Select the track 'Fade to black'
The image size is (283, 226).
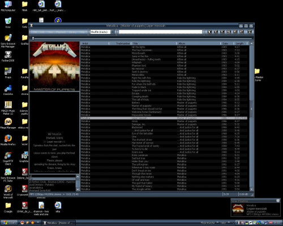[x=164, y=87]
